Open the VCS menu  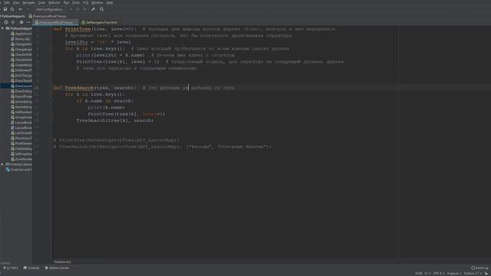click(x=85, y=3)
